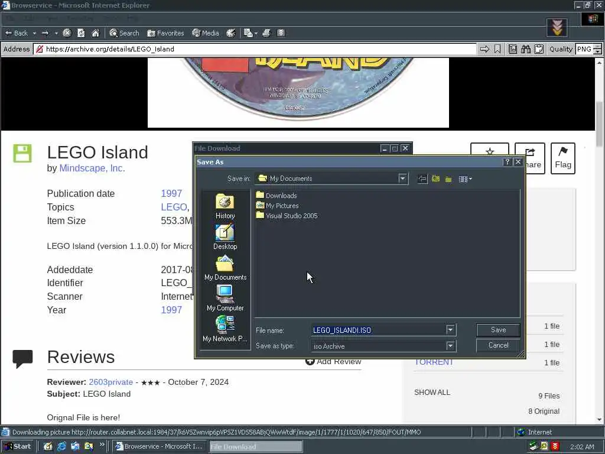Select My Network Places in places bar
This screenshot has width=605, height=454.
225,329
